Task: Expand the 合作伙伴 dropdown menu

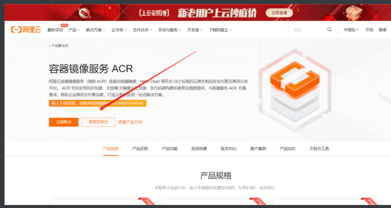Action: (x=142, y=30)
